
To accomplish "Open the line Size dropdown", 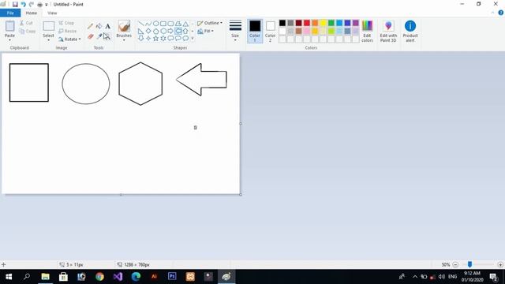I will click(235, 31).
